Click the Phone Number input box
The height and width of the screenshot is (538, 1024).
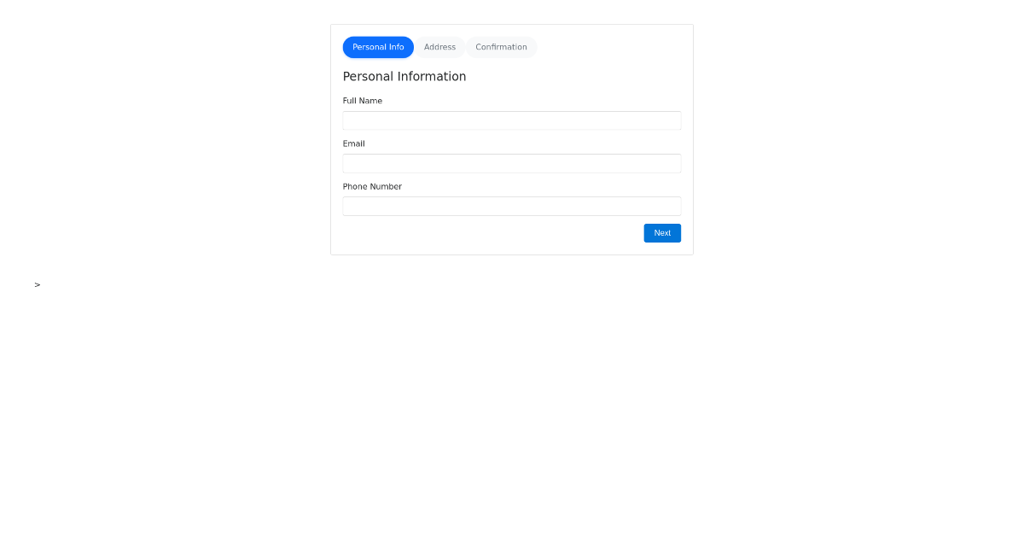coord(511,206)
